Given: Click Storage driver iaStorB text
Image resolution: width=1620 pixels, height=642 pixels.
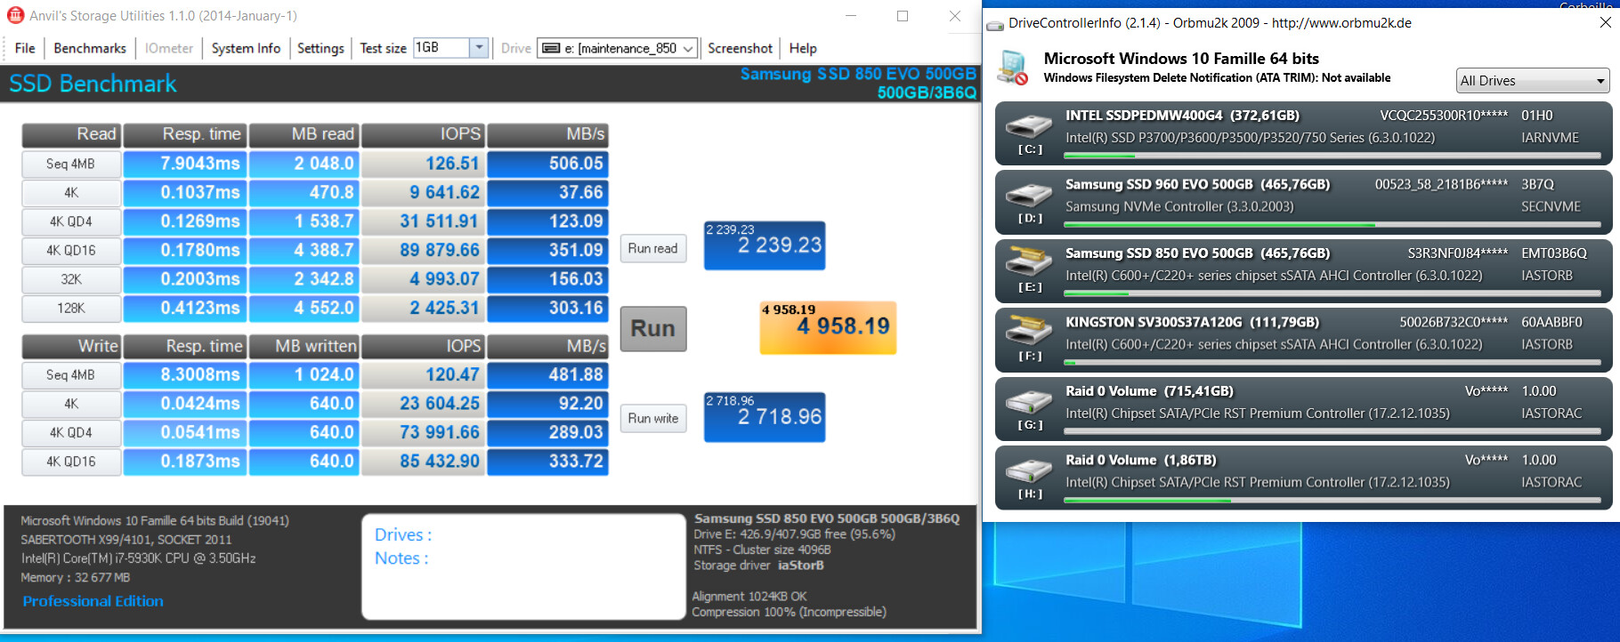Looking at the screenshot, I should point(758,566).
